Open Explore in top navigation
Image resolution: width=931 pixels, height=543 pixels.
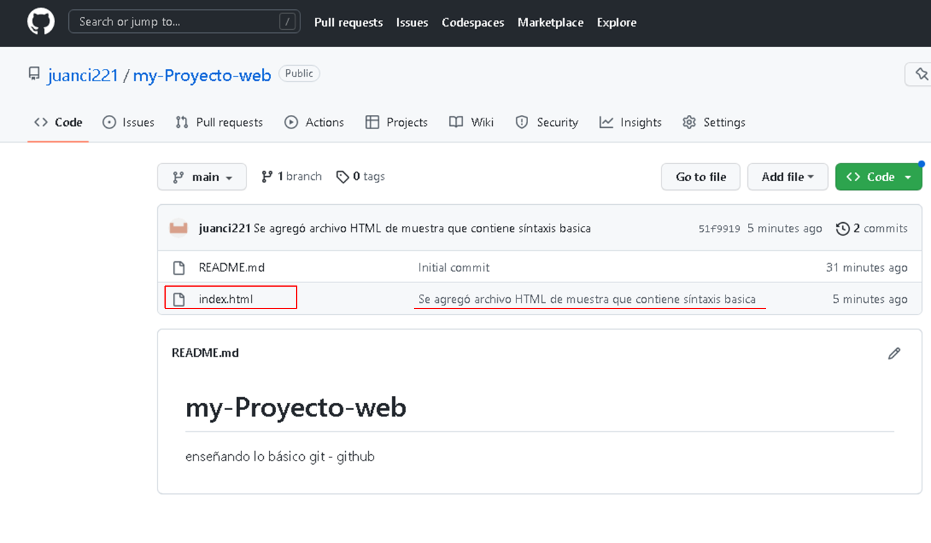point(617,22)
